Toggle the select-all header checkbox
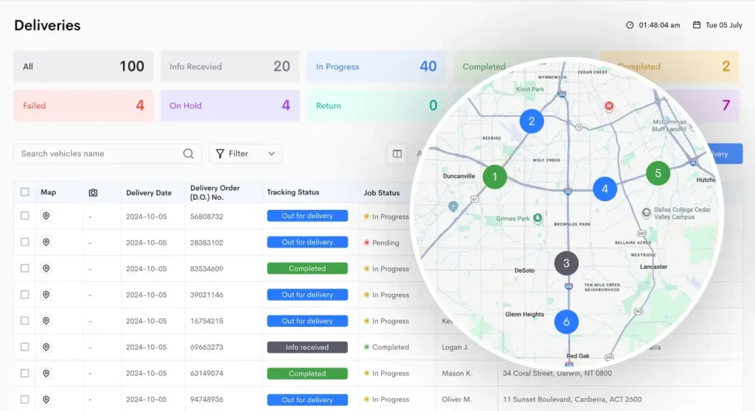This screenshot has width=755, height=411. coord(24,192)
